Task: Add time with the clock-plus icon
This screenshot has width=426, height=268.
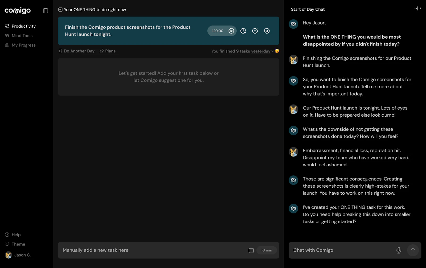Action: [243, 31]
